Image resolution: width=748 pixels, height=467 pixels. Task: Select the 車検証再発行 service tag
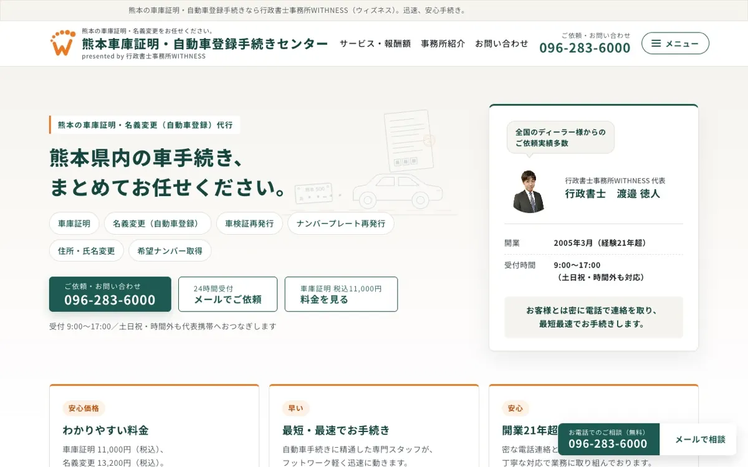(x=249, y=224)
